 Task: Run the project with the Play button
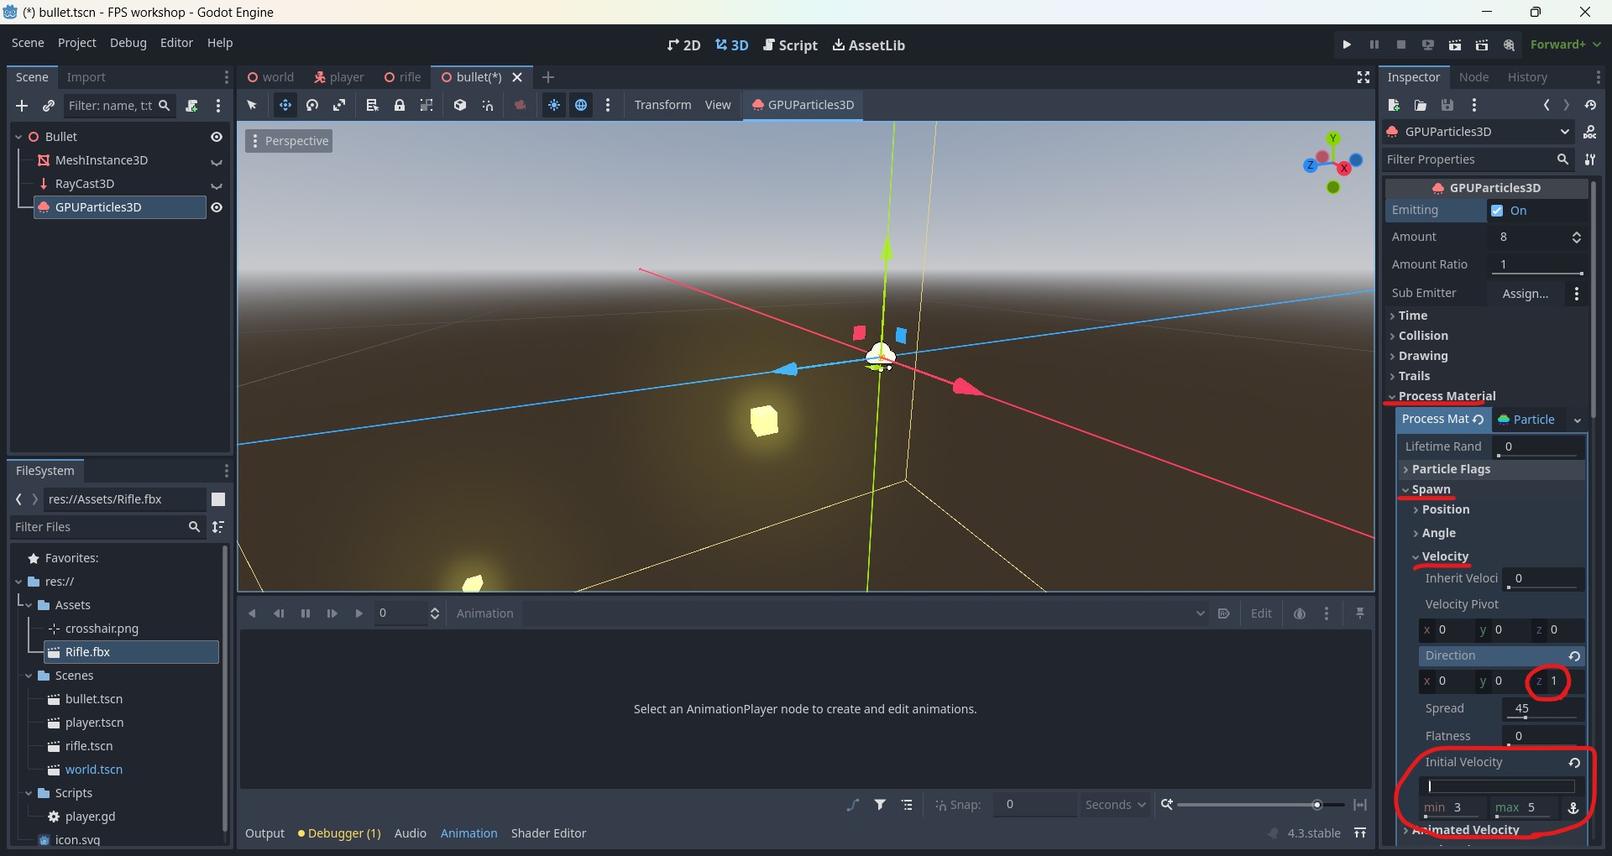(1347, 44)
